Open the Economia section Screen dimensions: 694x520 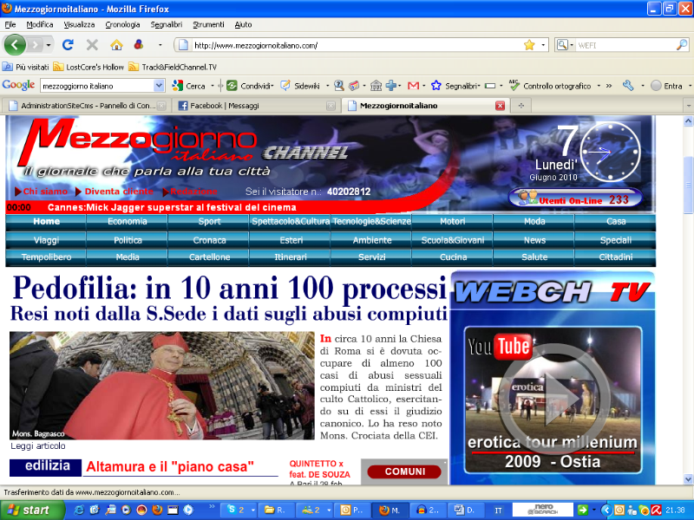point(127,222)
